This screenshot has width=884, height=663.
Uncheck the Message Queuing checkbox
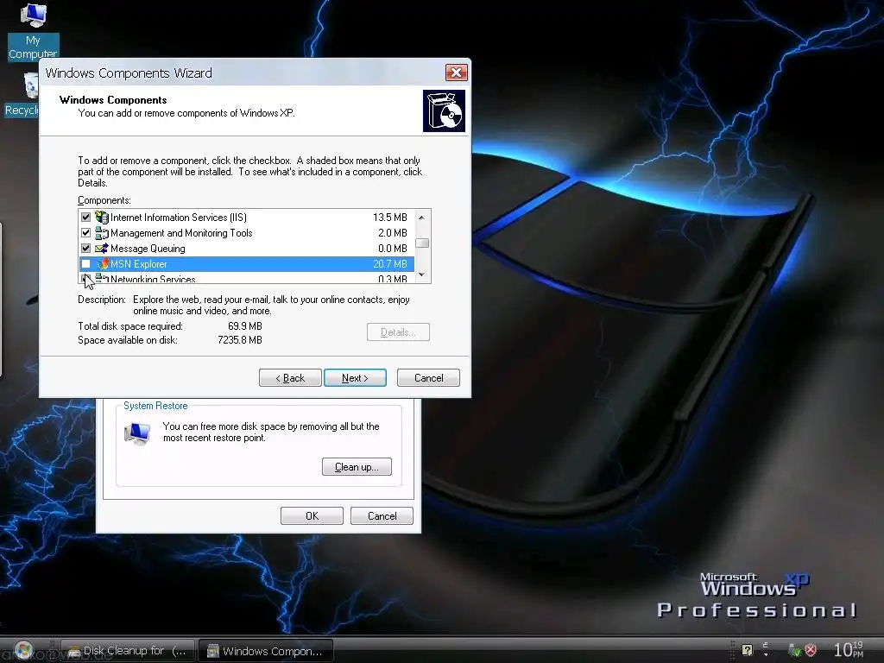click(x=85, y=248)
